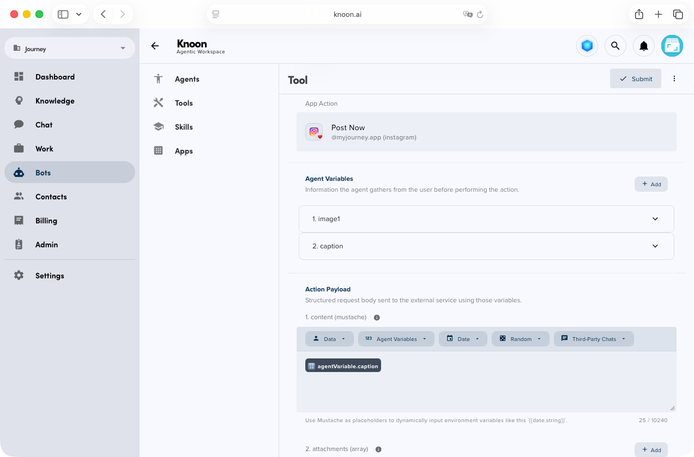Click the Submit button
The height and width of the screenshot is (457, 694).
click(x=635, y=78)
